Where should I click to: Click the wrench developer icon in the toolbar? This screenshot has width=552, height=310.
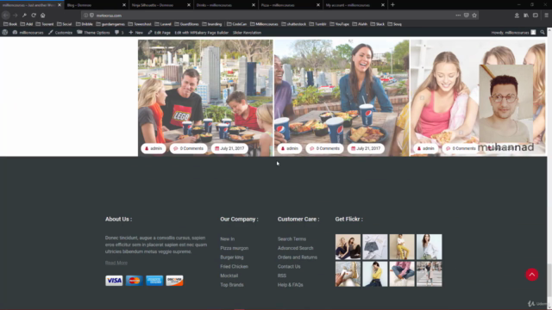pos(24,15)
